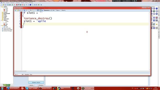The image size is (160, 90).
Task: Run game in debug mode red play icon
Action: [x=14, y=5]
